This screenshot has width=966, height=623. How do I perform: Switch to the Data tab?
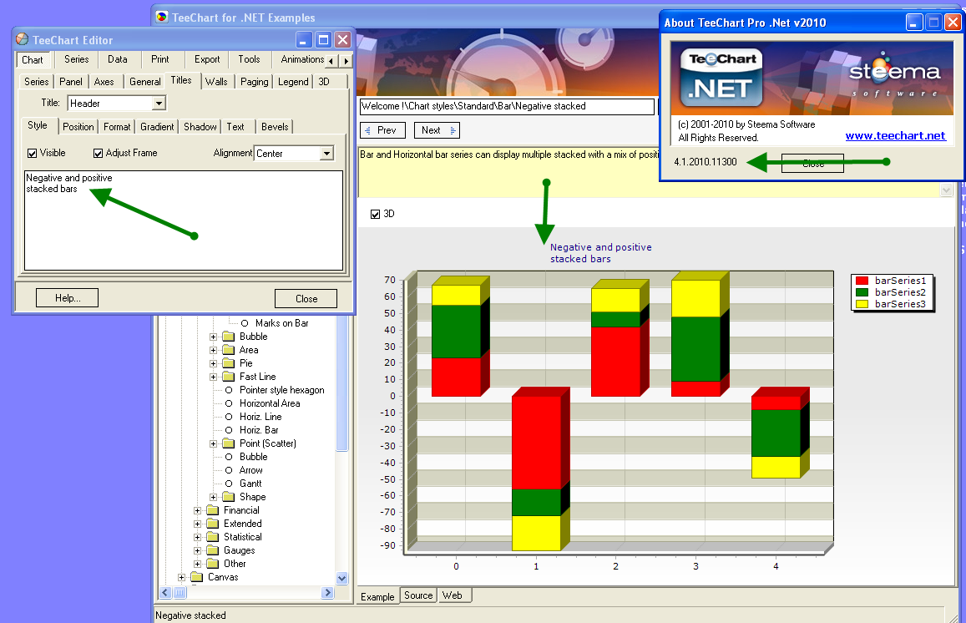(117, 60)
